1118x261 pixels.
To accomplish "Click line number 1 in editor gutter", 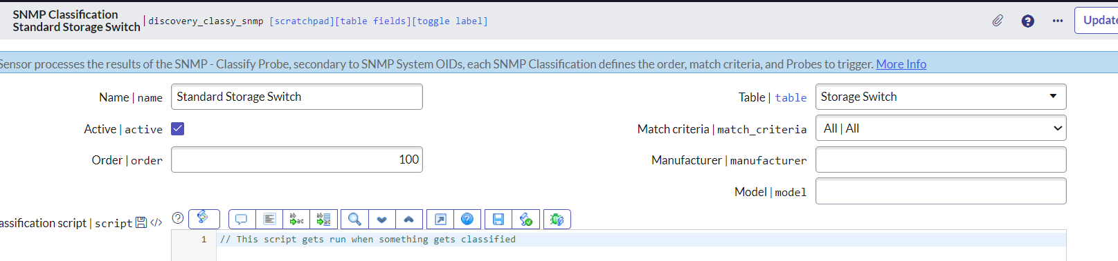I will [204, 240].
